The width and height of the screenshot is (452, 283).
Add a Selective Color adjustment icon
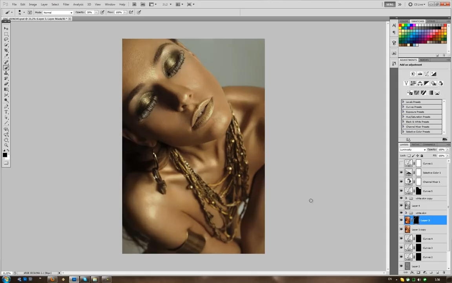(437, 93)
